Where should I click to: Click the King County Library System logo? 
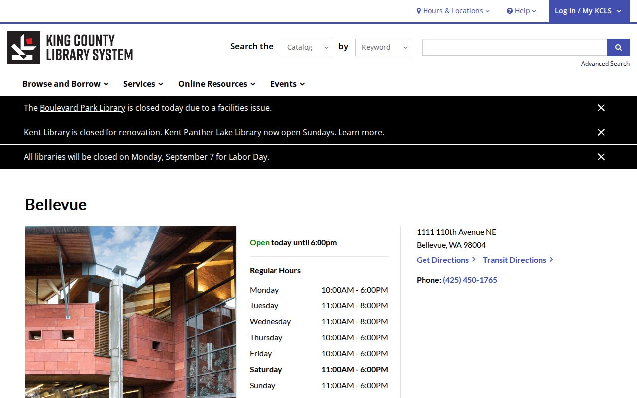click(x=70, y=47)
